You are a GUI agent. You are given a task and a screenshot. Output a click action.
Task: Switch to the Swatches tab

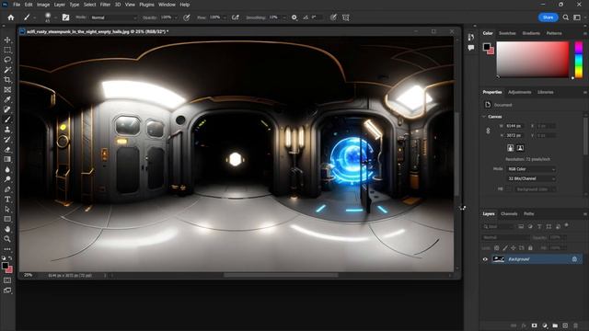507,33
